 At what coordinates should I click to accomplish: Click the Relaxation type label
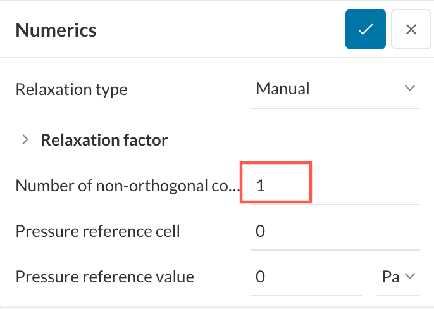point(71,89)
